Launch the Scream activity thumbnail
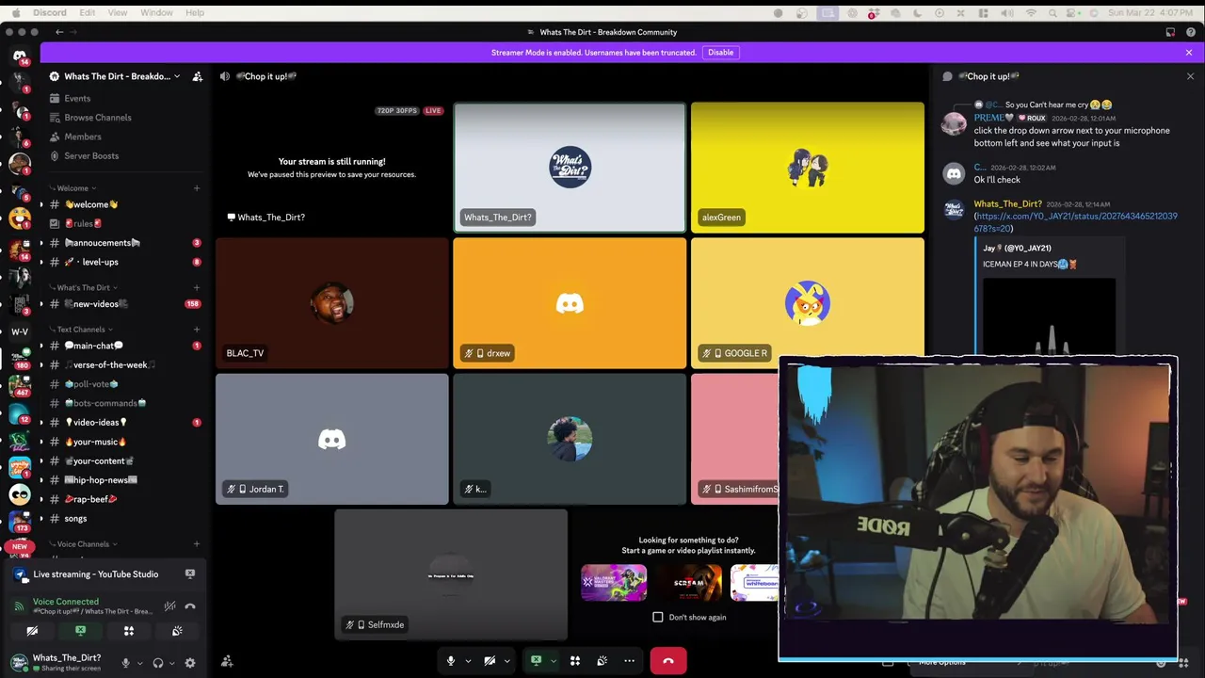The image size is (1205, 678). pyautogui.click(x=689, y=583)
